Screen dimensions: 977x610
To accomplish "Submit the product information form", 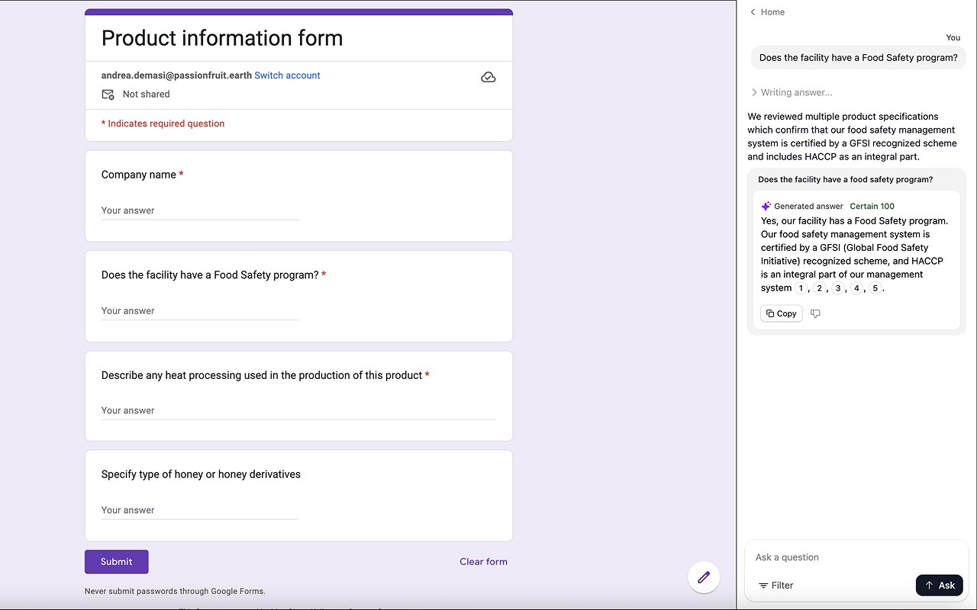I will (116, 562).
